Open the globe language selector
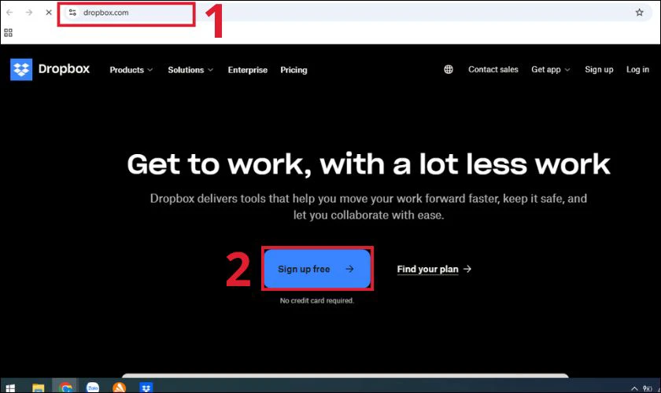The image size is (661, 393). pos(449,69)
